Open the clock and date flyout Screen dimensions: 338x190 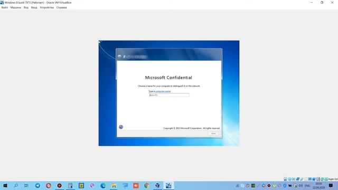tap(318, 185)
